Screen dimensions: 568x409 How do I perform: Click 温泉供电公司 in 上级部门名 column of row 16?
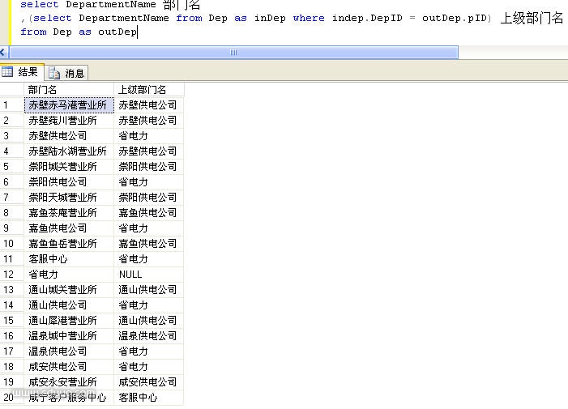[149, 336]
